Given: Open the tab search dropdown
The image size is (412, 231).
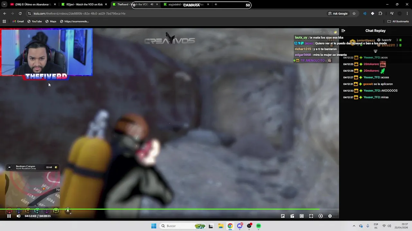Looking at the screenshot, I should tap(4, 4).
